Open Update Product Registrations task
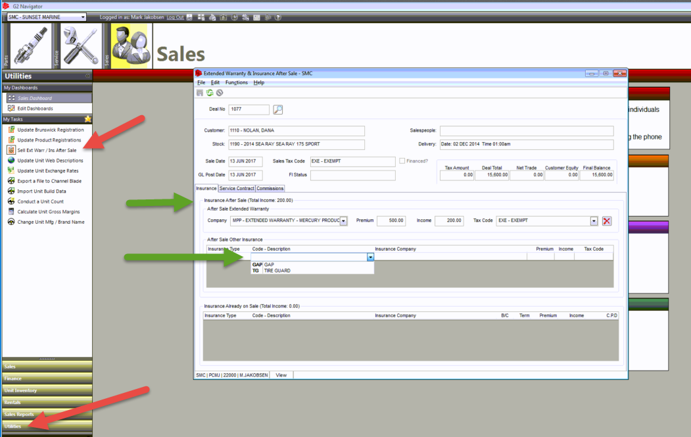Image resolution: width=691 pixels, height=437 pixels. coord(49,140)
